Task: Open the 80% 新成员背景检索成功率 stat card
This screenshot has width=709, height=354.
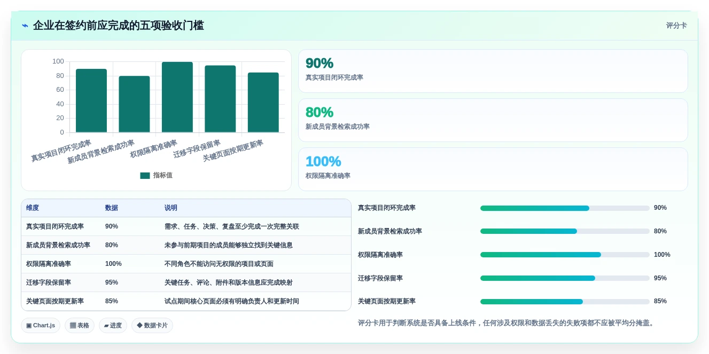Action: pyautogui.click(x=493, y=120)
